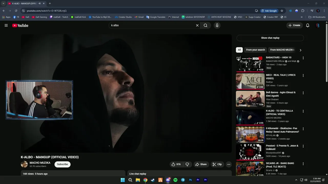Open the YouTube guide hamburger menu
The height and width of the screenshot is (184, 328).
[6, 25]
